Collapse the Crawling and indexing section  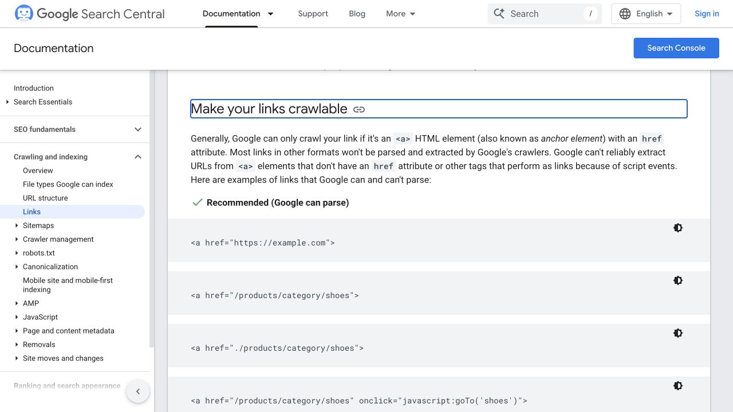coord(138,157)
